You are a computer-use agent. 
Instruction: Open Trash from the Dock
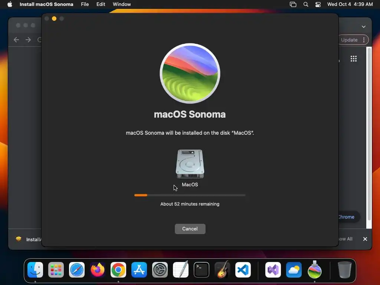point(345,270)
